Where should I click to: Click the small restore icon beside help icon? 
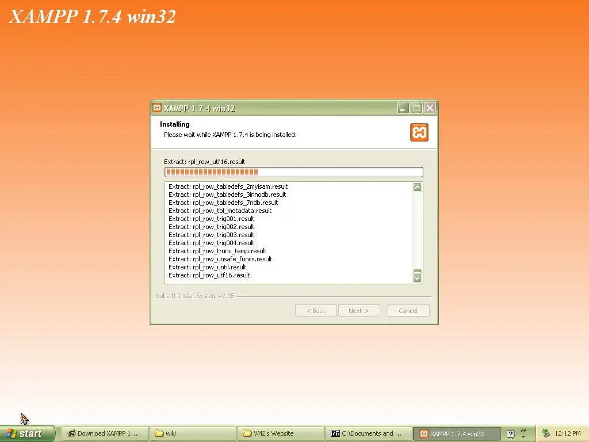point(523,430)
